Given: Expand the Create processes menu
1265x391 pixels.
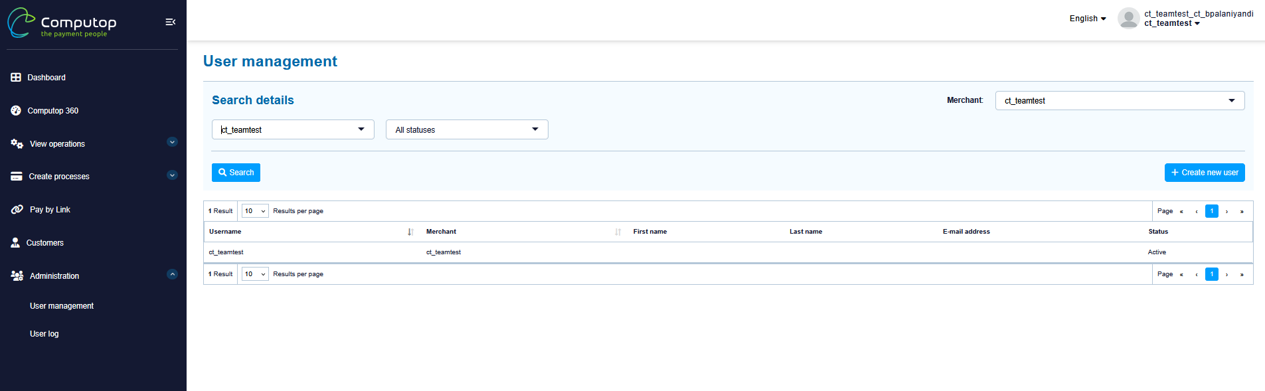Looking at the screenshot, I should (x=172, y=175).
